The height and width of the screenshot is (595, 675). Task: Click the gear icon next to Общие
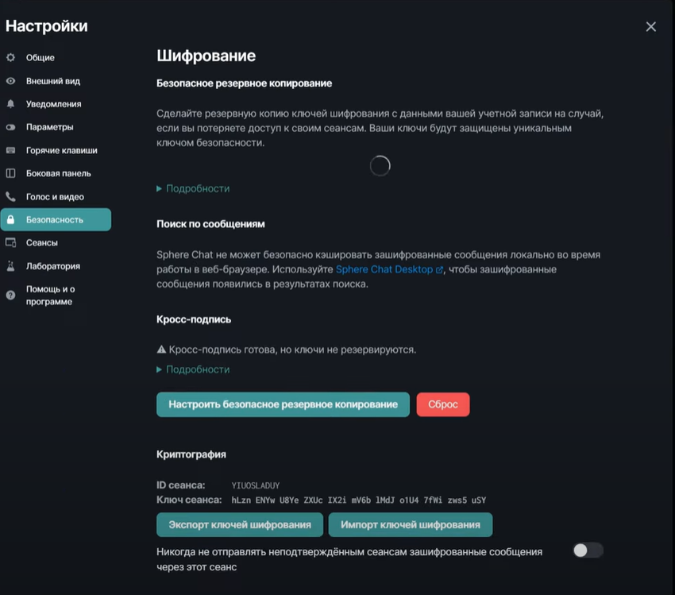[11, 58]
